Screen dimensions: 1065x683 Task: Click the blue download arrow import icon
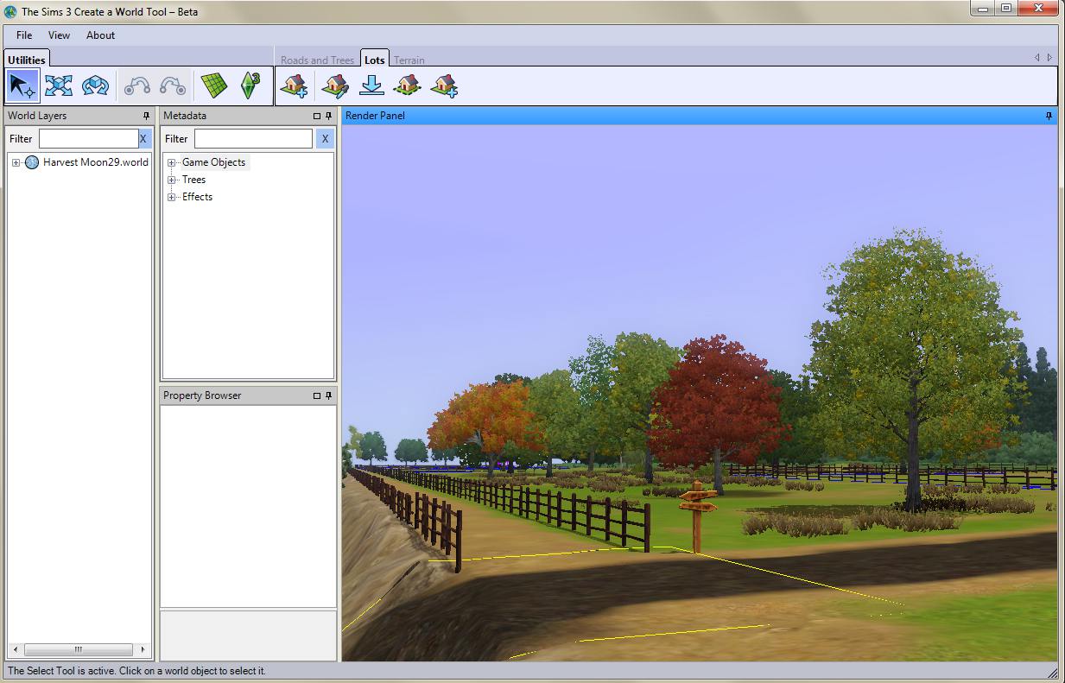371,85
